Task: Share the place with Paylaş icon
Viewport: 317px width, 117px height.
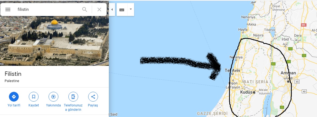Action: pos(93,97)
